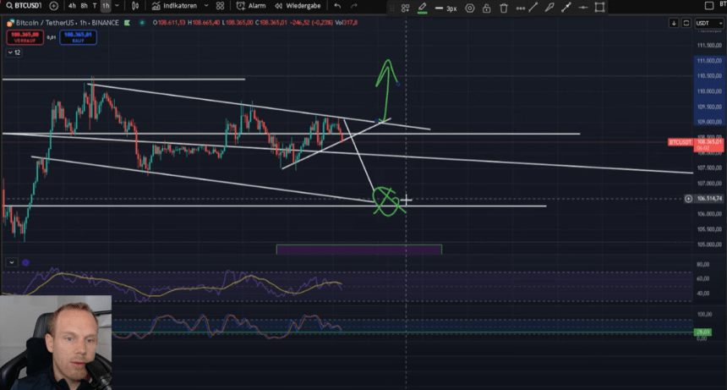The width and height of the screenshot is (727, 390).
Task: Click the 107.000,00 price axis label
Action: [709, 184]
